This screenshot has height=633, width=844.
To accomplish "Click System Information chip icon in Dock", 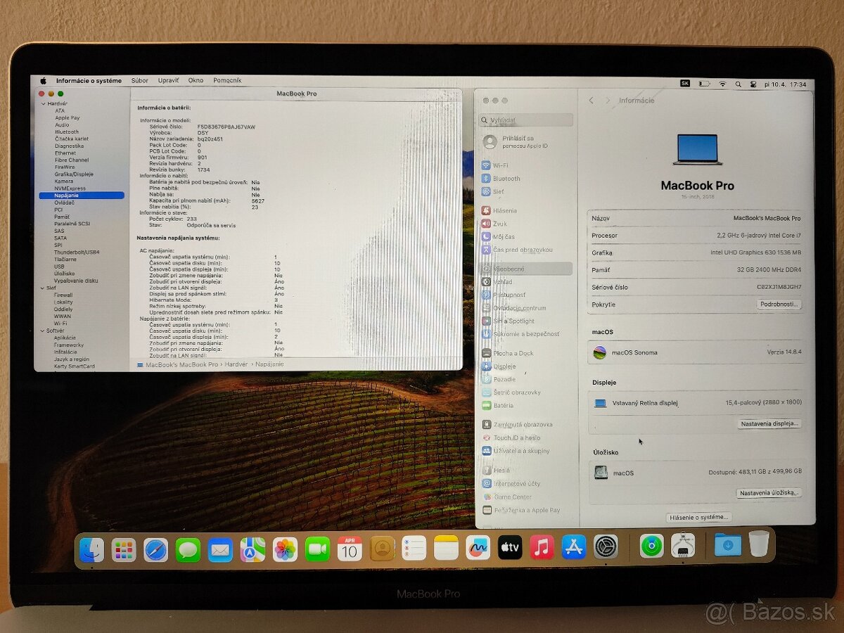I will click(683, 546).
